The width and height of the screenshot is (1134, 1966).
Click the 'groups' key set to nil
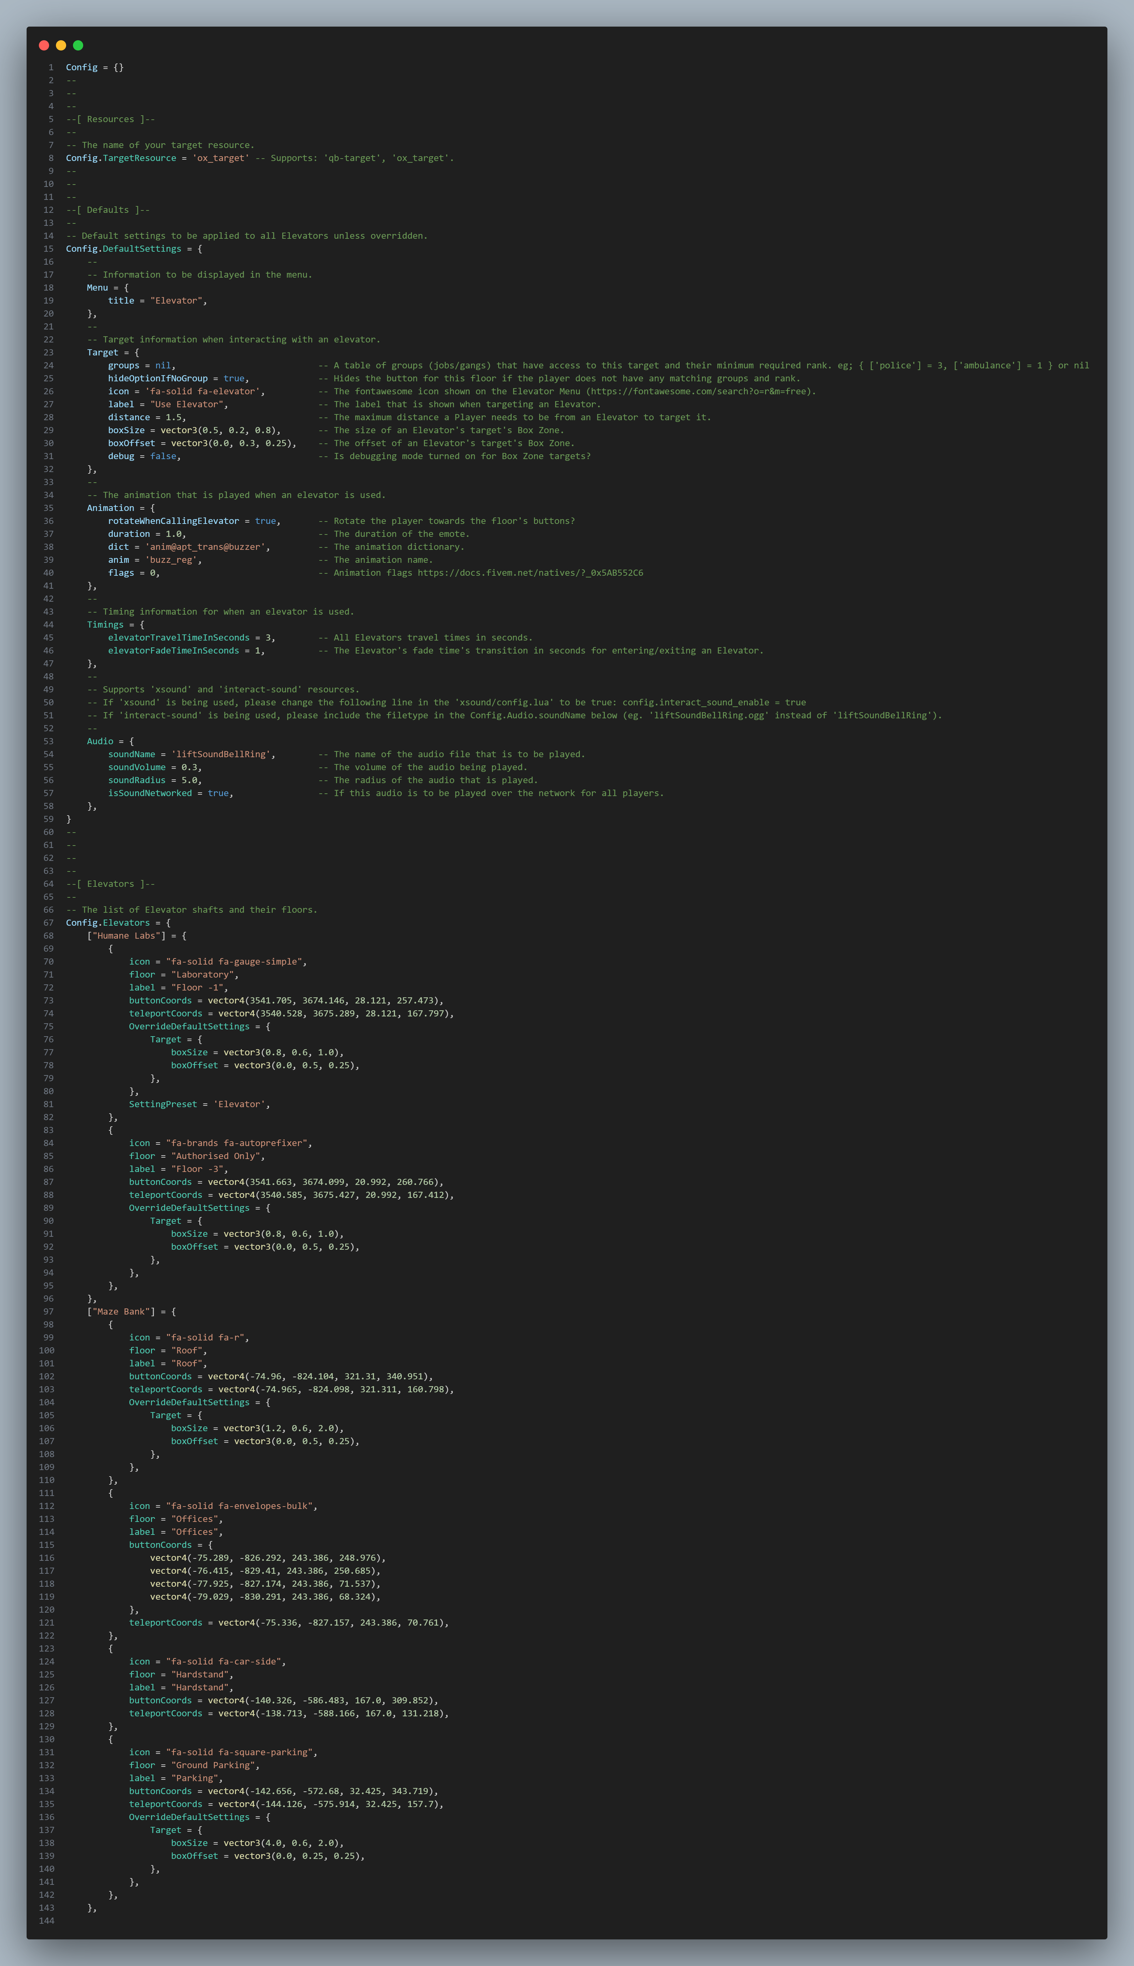tap(124, 365)
